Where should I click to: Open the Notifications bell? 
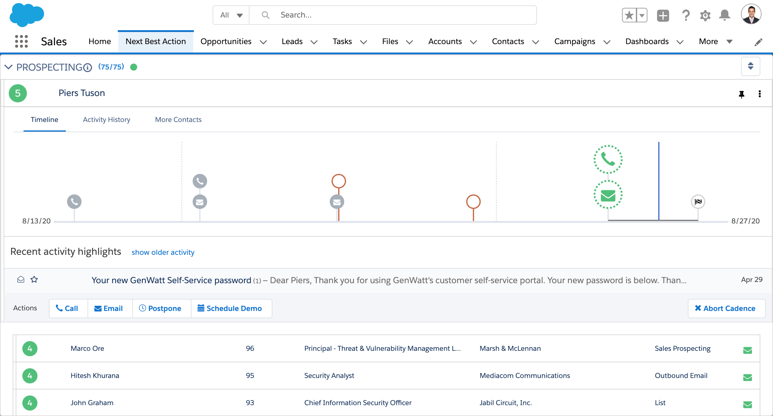coord(725,15)
